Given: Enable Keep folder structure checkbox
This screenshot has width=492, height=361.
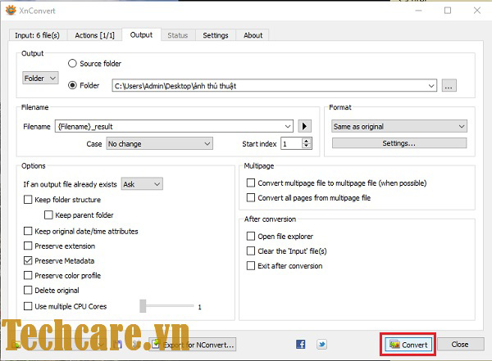Looking at the screenshot, I should tap(28, 200).
